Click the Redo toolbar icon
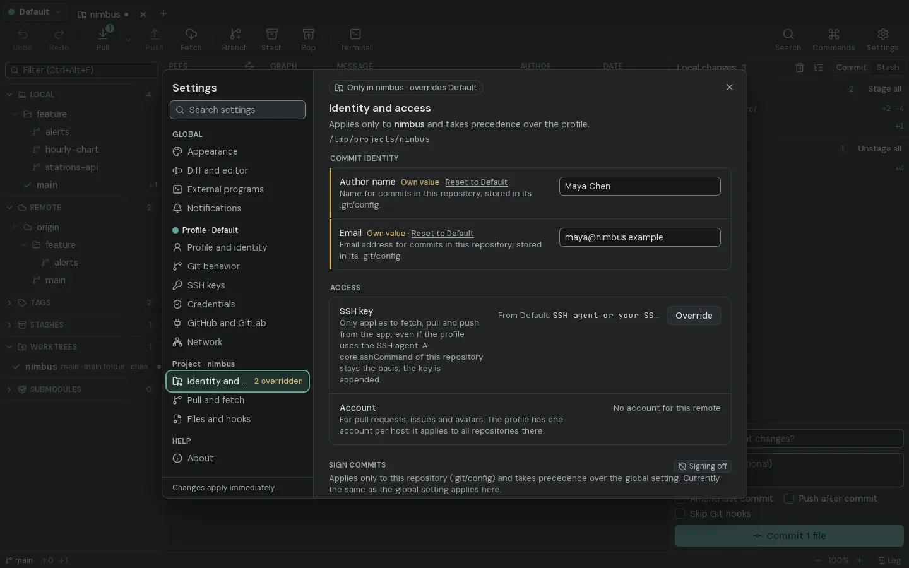 point(59,40)
